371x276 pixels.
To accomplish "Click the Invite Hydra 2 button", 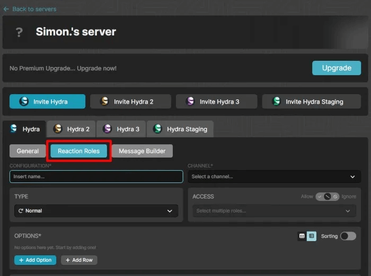I will 130,102.
